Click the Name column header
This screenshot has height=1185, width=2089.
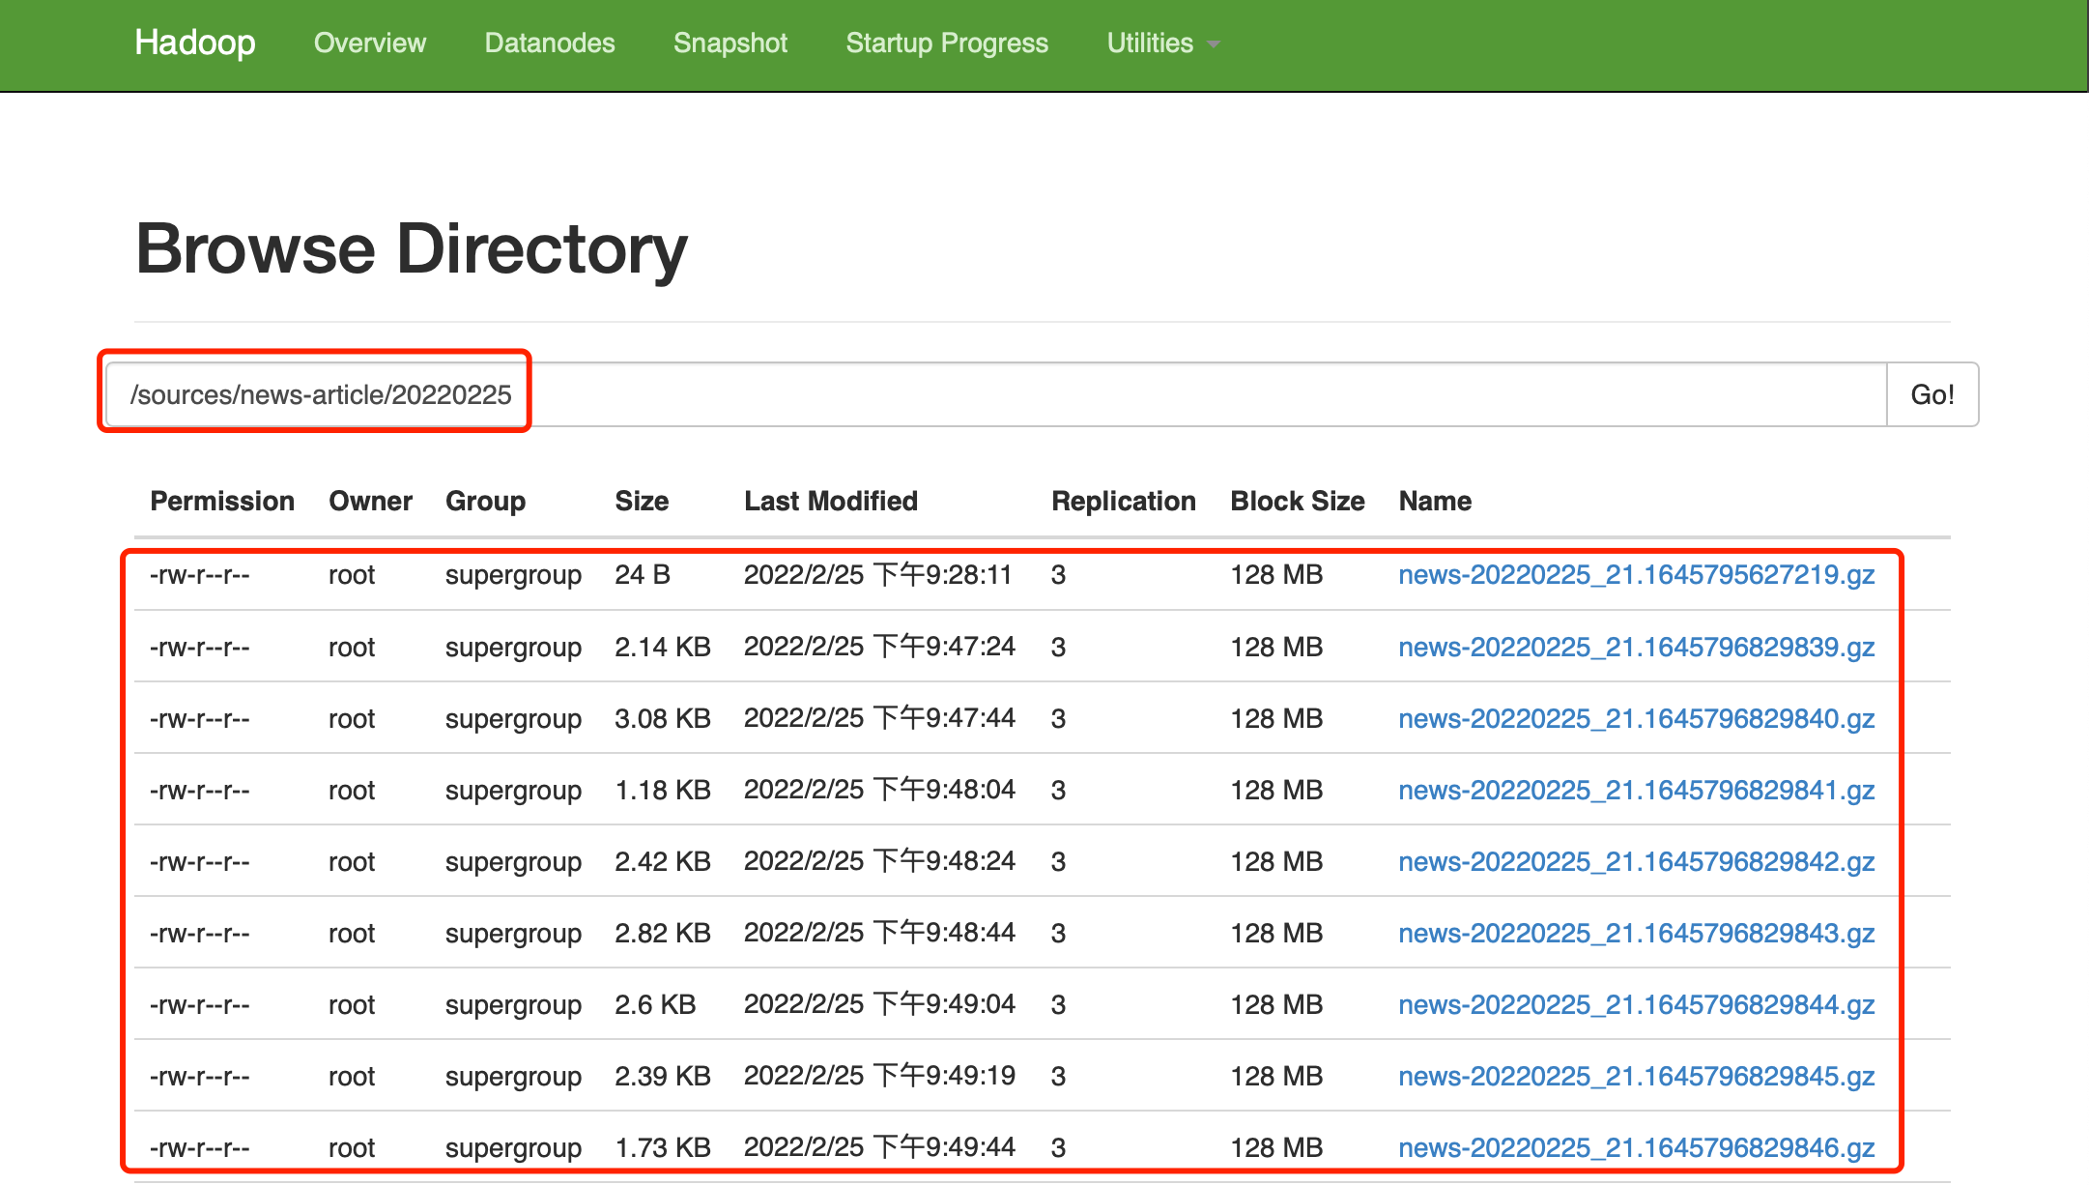(x=1435, y=501)
